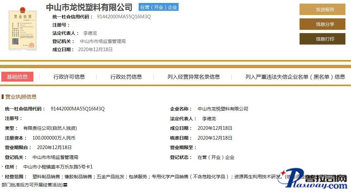Print the page with 信息打印

click(322, 39)
